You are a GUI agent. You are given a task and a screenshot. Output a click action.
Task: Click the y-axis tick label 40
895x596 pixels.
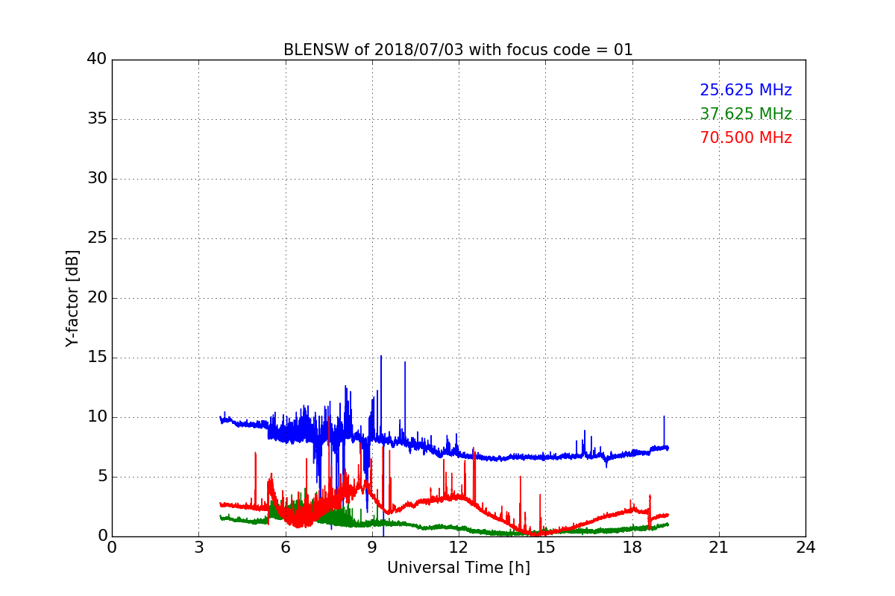96,60
